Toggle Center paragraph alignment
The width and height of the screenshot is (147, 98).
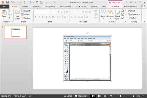[x=75, y=17]
